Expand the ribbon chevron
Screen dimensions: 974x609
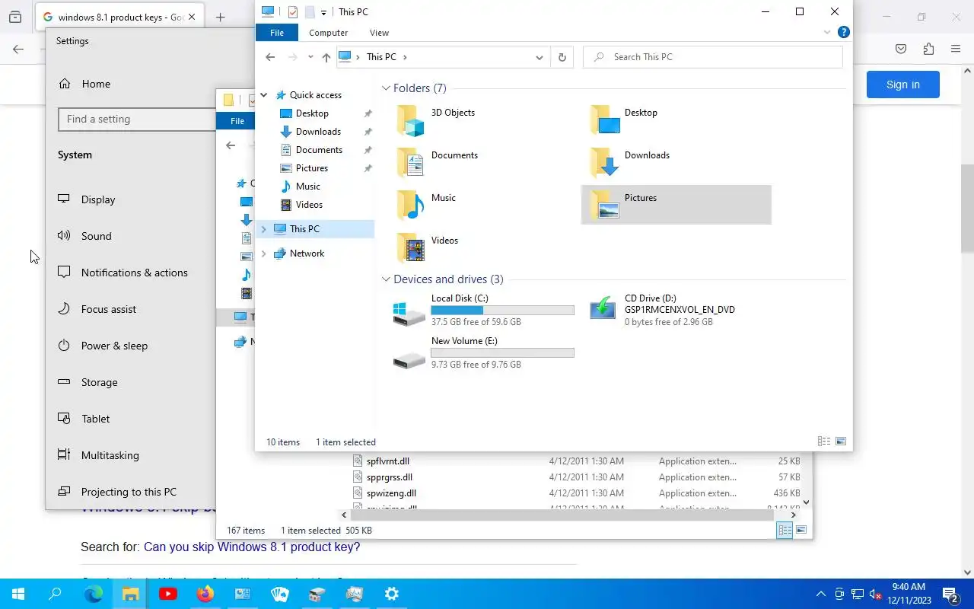pos(827,32)
